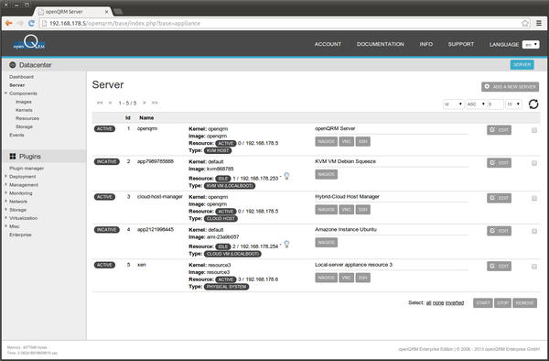This screenshot has width=549, height=361.
Task: Open NAGIOS for app7989785888
Action: (x=326, y=174)
